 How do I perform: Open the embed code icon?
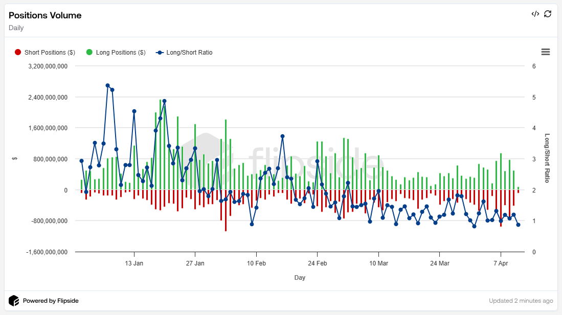pyautogui.click(x=535, y=14)
